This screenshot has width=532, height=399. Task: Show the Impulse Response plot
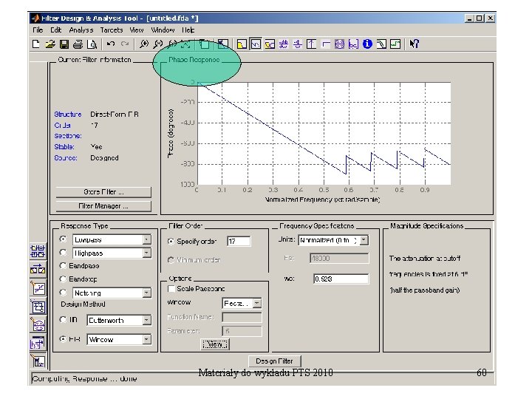(312, 44)
